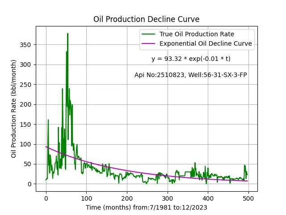Click the highest green production peak near 375
The image size is (286, 215).
(x=67, y=34)
